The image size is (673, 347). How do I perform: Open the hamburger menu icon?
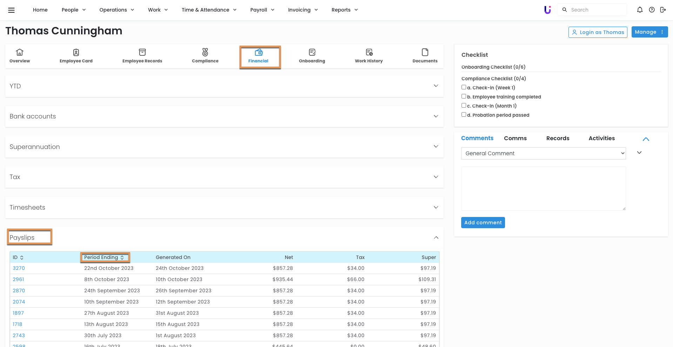[11, 10]
